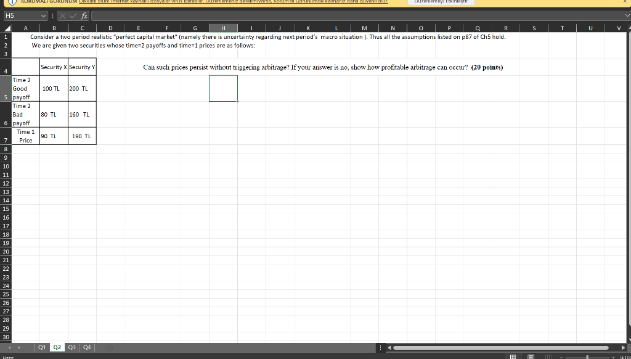Select the column H header
The width and height of the screenshot is (631, 359).
point(222,28)
